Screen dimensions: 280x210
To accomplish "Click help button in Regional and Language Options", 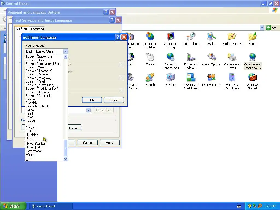I will click(x=106, y=12).
